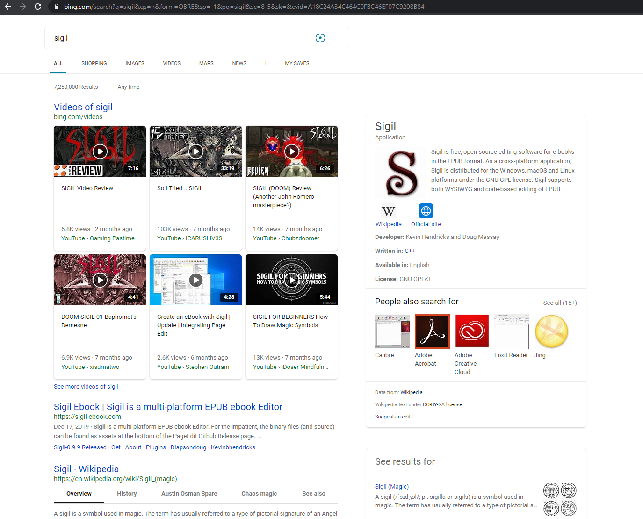Expand See all (15+) related searches
The height and width of the screenshot is (519, 643).
tap(560, 303)
